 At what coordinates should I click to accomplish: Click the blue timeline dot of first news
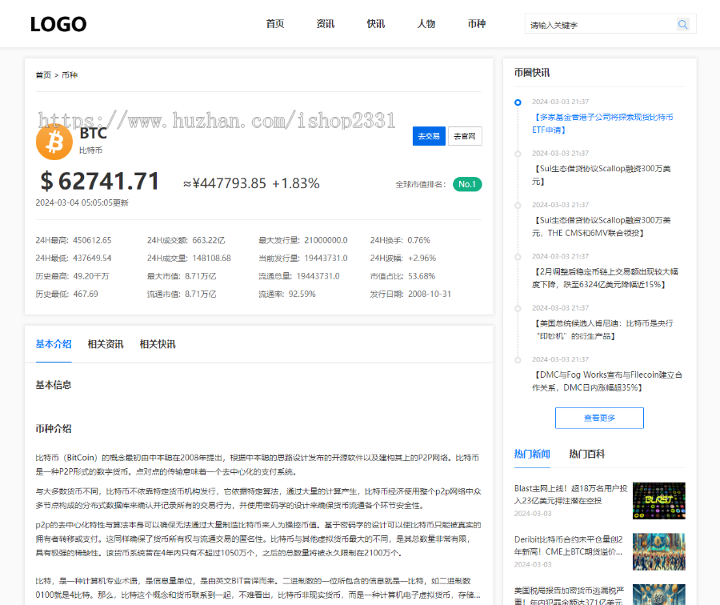[x=518, y=102]
